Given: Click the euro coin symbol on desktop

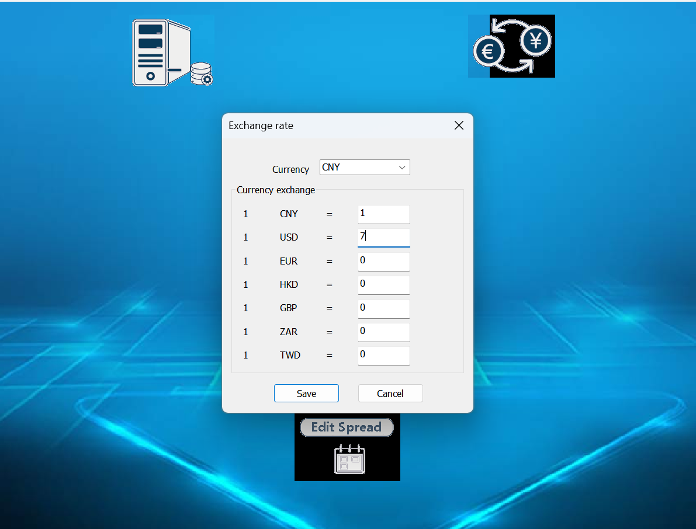Looking at the screenshot, I should pos(489,51).
